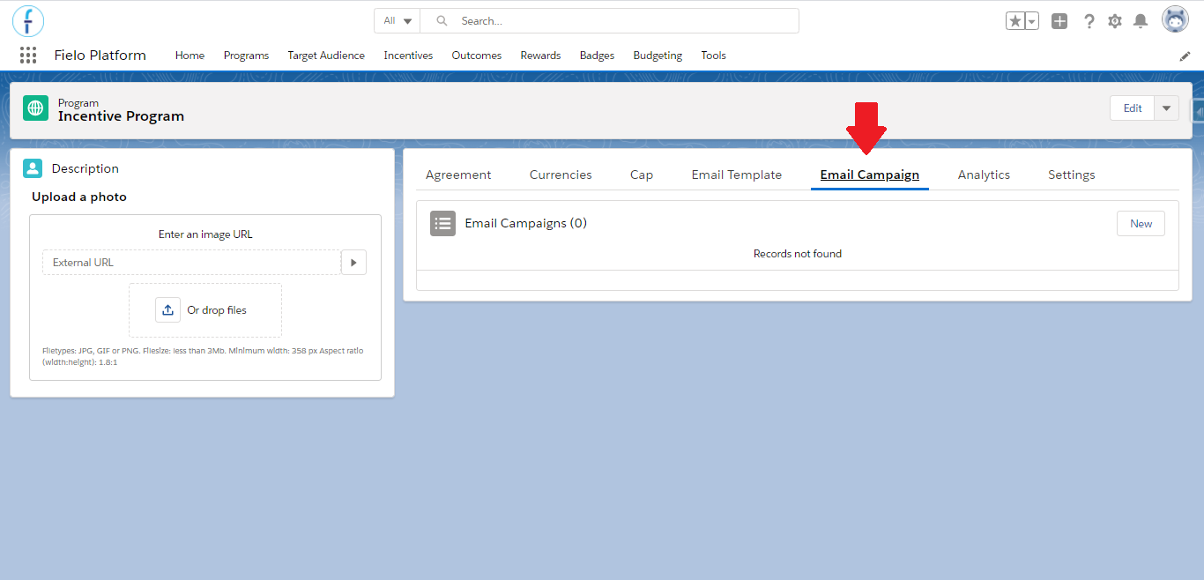Click the Program globe icon
The image size is (1204, 580).
coord(35,108)
